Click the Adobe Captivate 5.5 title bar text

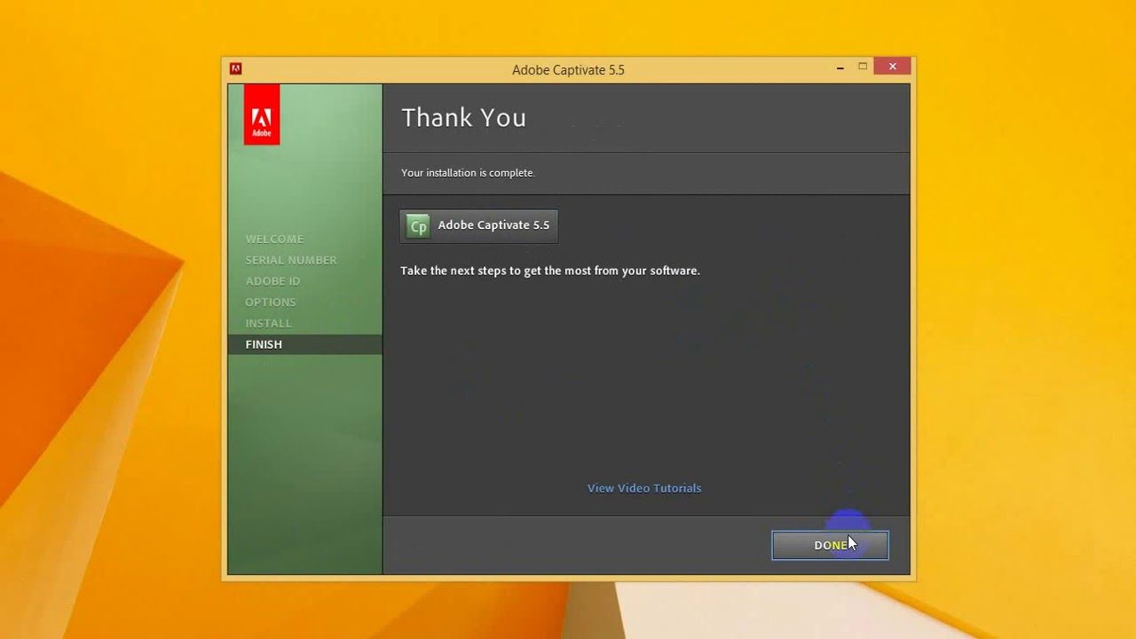(x=568, y=69)
